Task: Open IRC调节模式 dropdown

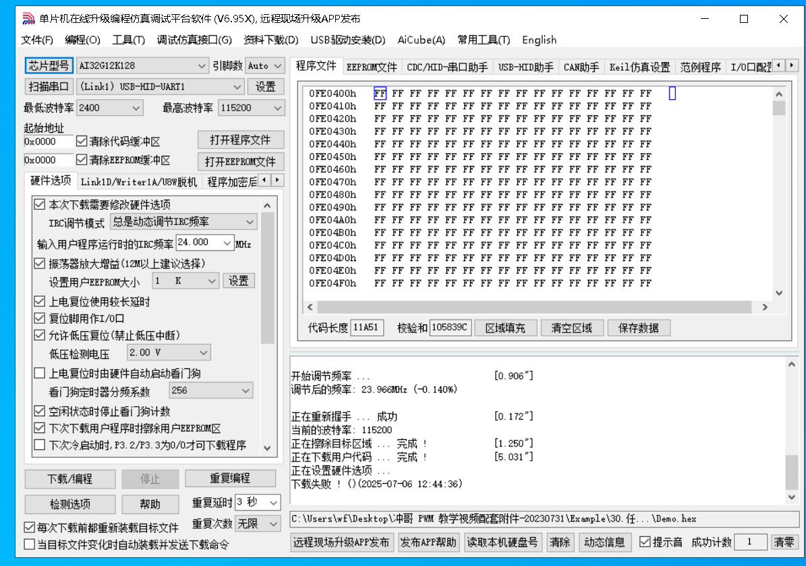Action: 183,222
